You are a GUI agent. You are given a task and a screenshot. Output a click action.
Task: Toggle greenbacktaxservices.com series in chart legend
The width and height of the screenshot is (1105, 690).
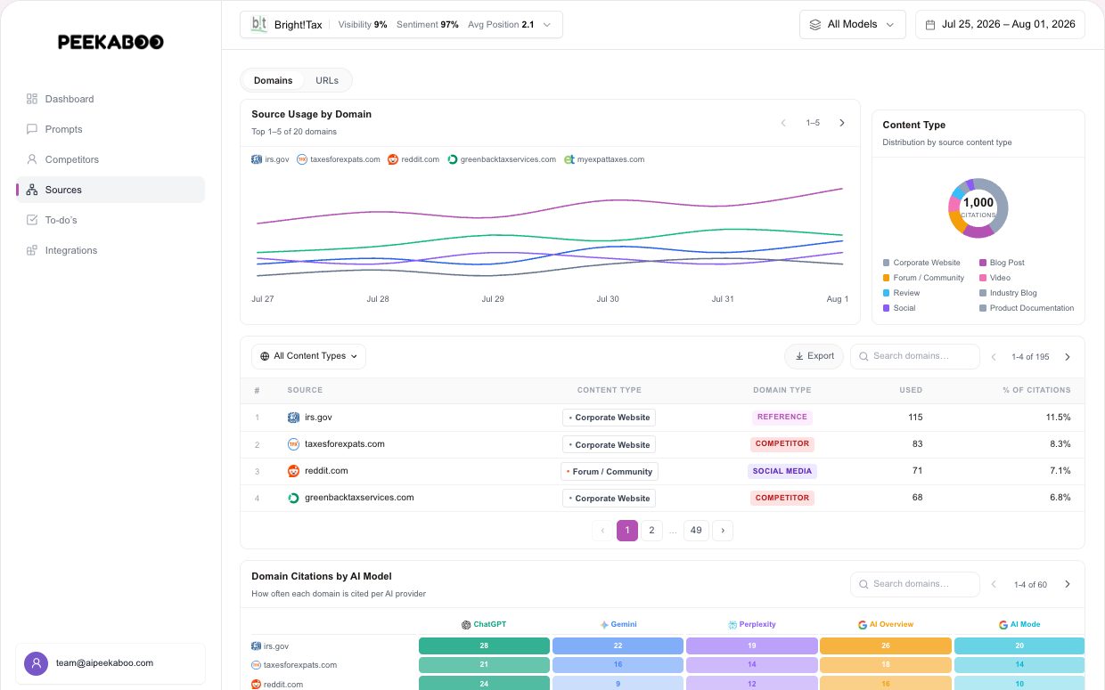(502, 159)
